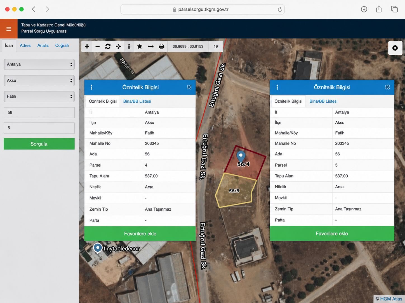Click Favorilere ekle in left panel
This screenshot has height=303, width=405.
(x=140, y=234)
